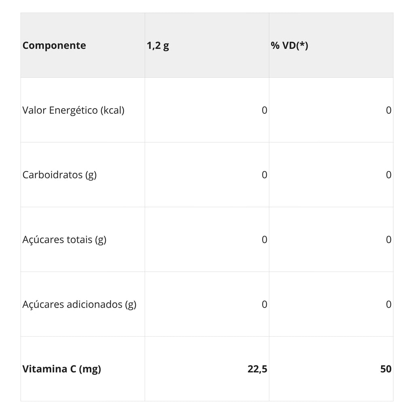Click the 1,2 g column header
This screenshot has width=414, height=414.
click(158, 46)
